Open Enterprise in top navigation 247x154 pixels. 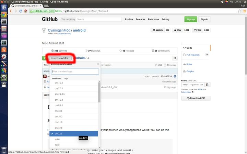click(153, 19)
